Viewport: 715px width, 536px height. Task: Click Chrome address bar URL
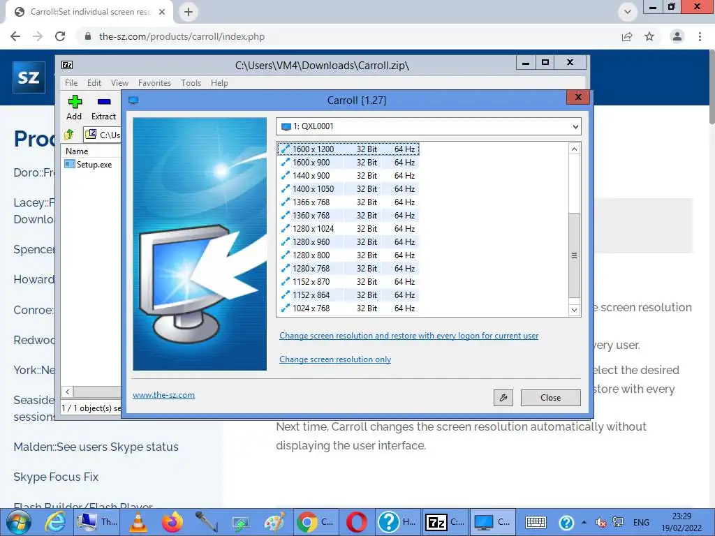click(182, 36)
